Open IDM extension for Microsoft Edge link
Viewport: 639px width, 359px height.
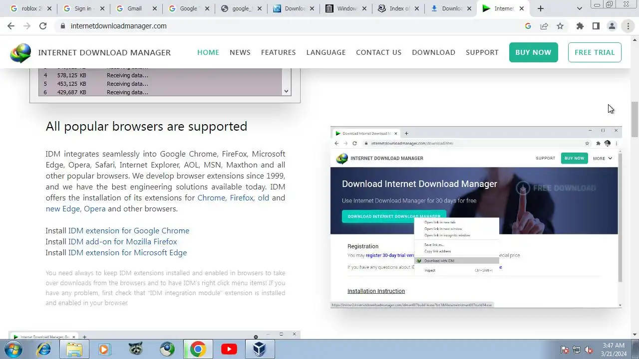coord(127,253)
